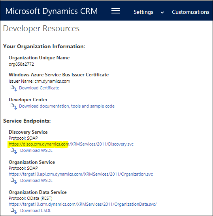Click the Organization Unique Name label

click(39, 58)
